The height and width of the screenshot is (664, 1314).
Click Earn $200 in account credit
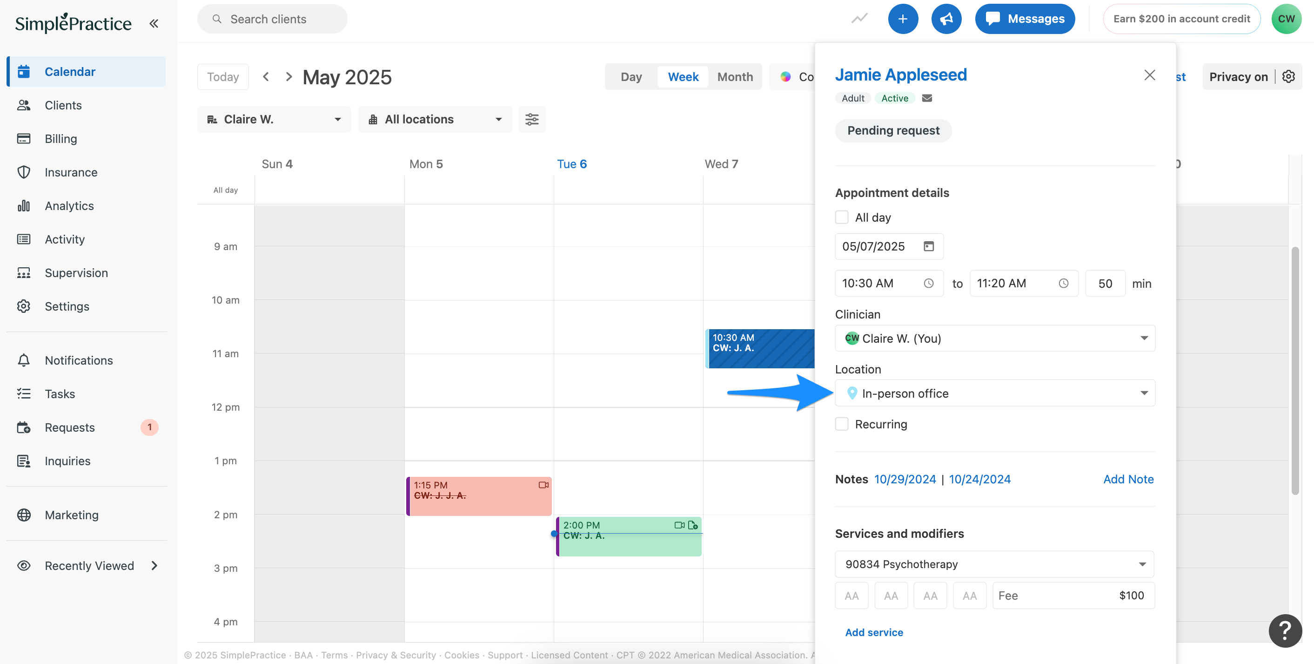(x=1181, y=19)
